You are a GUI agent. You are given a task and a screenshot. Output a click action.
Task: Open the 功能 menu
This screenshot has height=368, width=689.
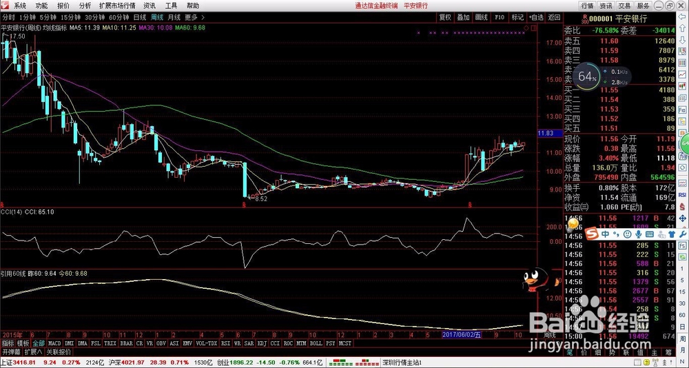pos(42,6)
